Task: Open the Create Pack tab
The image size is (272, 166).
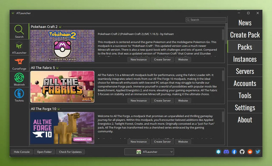Action: click(x=245, y=35)
